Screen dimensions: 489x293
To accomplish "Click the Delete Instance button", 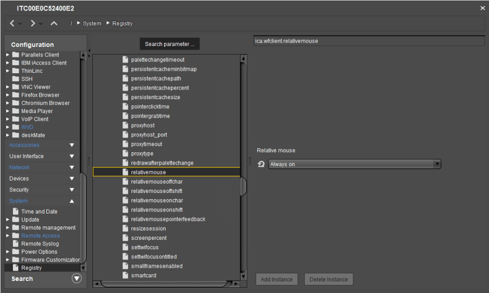I will coord(328,280).
